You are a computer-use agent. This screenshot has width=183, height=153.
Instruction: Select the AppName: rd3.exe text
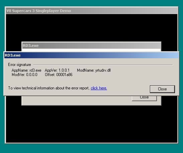click(x=26, y=70)
